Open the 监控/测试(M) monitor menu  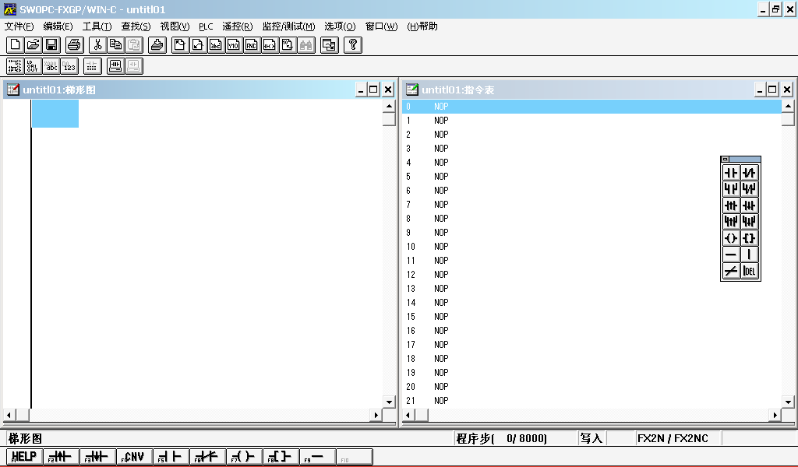coord(288,26)
